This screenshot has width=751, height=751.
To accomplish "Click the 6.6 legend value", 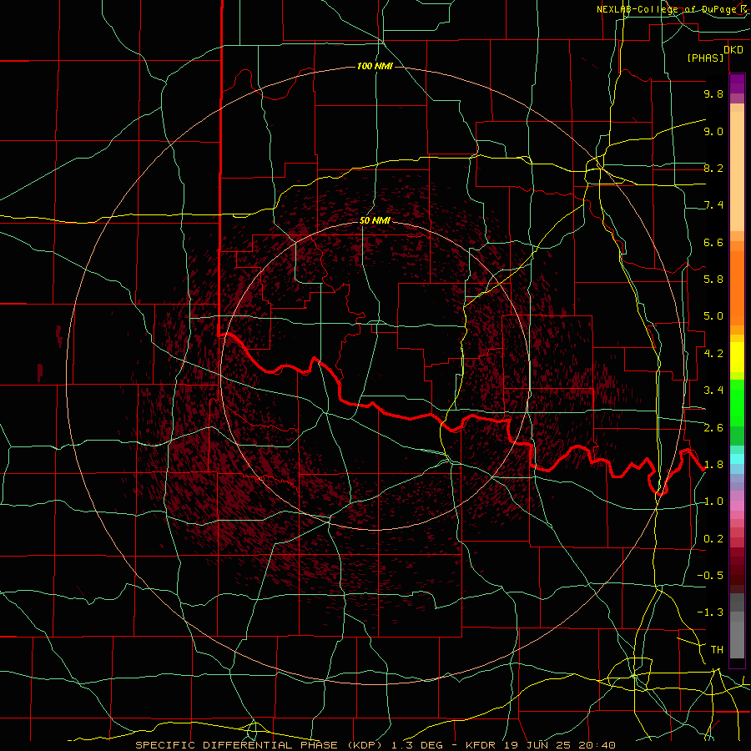I will pos(713,242).
